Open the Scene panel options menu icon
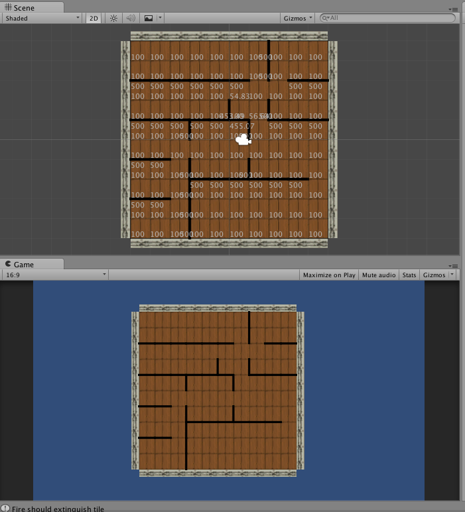The height and width of the screenshot is (512, 465). click(x=453, y=8)
